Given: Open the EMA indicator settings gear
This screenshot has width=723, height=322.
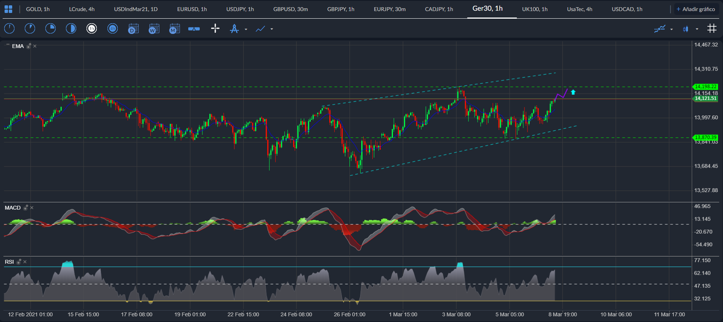Looking at the screenshot, I should [29, 46].
